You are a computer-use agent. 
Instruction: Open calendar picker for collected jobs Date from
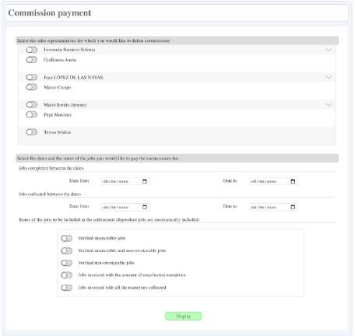click(145, 207)
